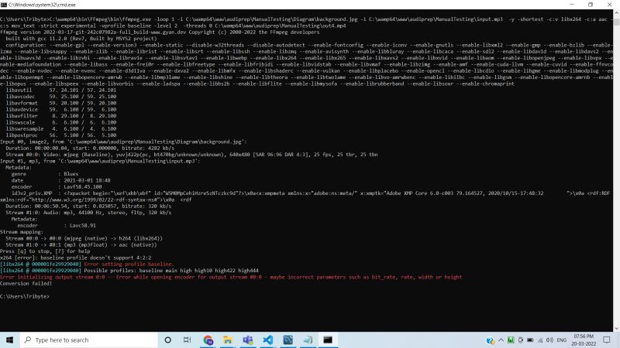Click 'genre : Blues' metadata line

pyautogui.click(x=45, y=173)
